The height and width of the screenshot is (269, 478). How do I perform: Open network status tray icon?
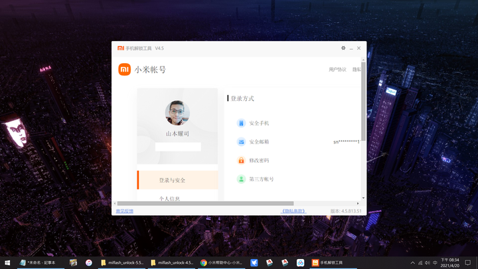pos(420,262)
